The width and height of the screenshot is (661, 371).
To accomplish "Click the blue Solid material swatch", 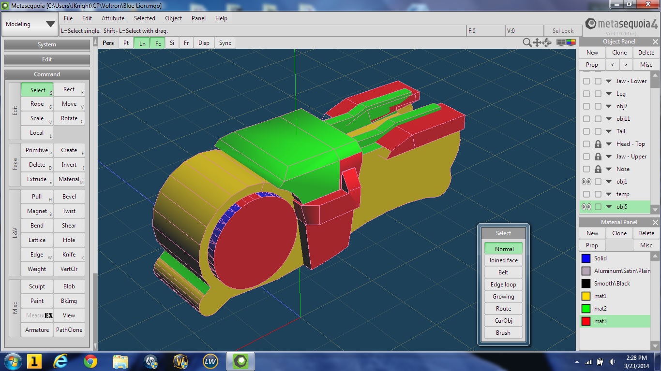I will (x=586, y=258).
